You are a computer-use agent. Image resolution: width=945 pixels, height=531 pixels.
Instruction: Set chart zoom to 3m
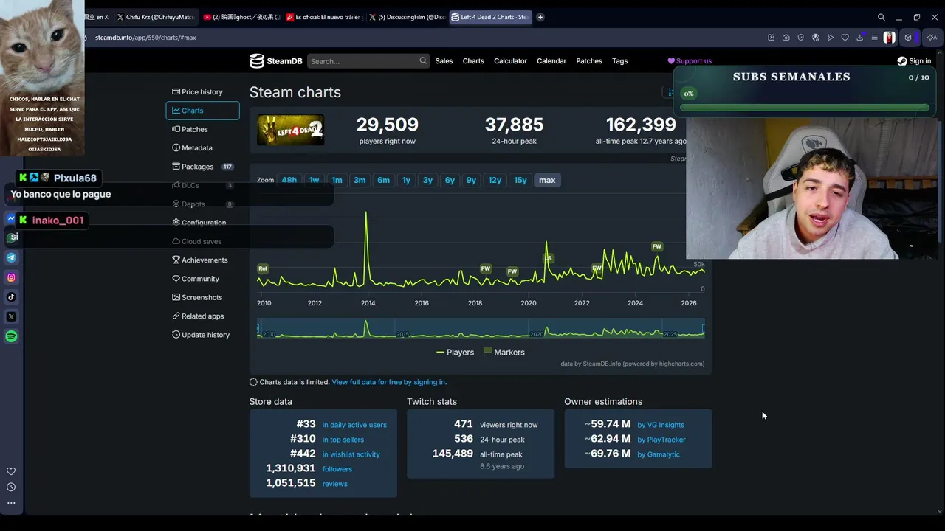(360, 180)
